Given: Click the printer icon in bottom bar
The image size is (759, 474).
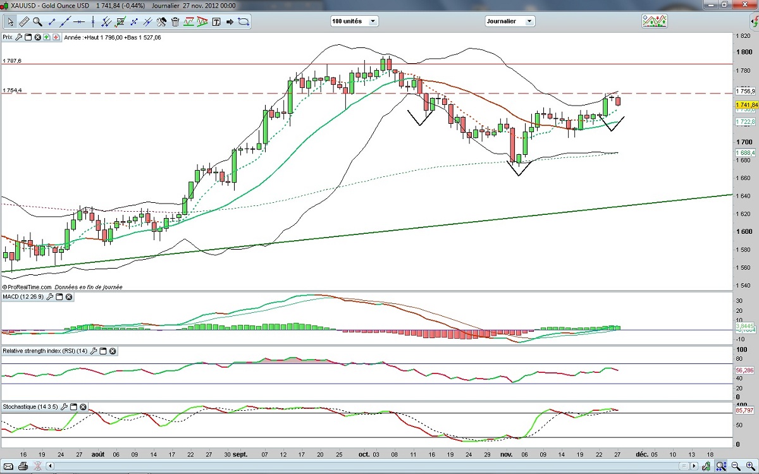Looking at the screenshot, I should pos(23,466).
